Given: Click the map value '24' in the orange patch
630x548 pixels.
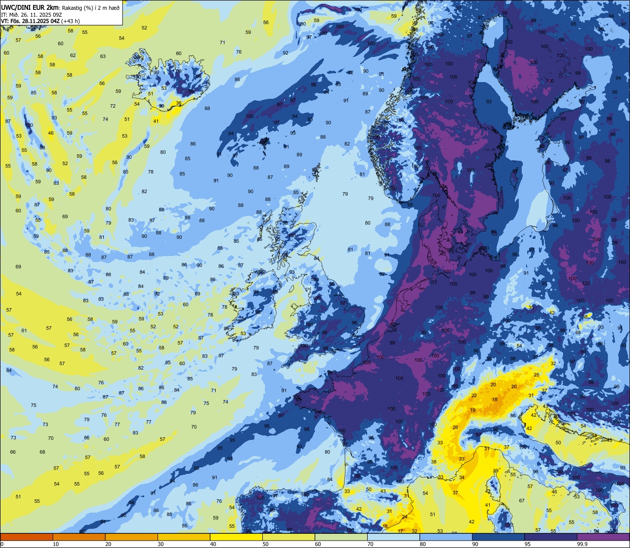Looking at the screenshot, I should 405,517.
